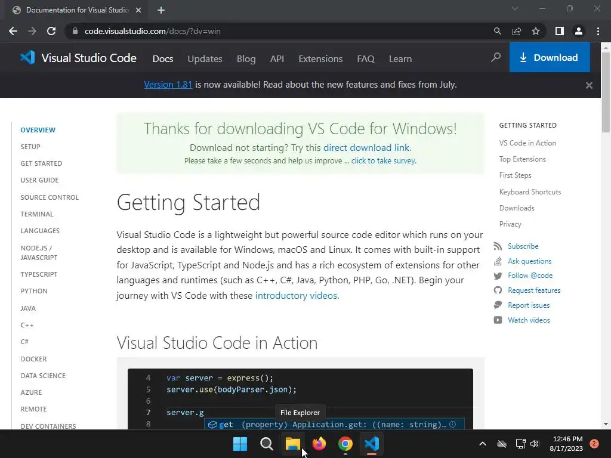This screenshot has height=458, width=611.
Task: Follow the Version 1.81 link
Action: 168,85
